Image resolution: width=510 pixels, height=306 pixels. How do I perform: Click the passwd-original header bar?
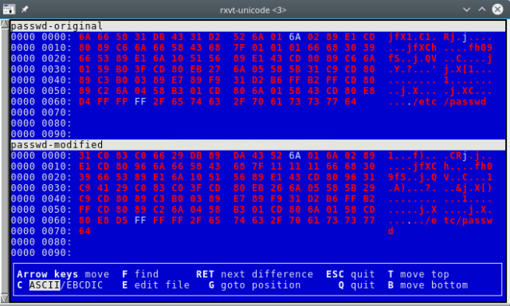point(258,26)
